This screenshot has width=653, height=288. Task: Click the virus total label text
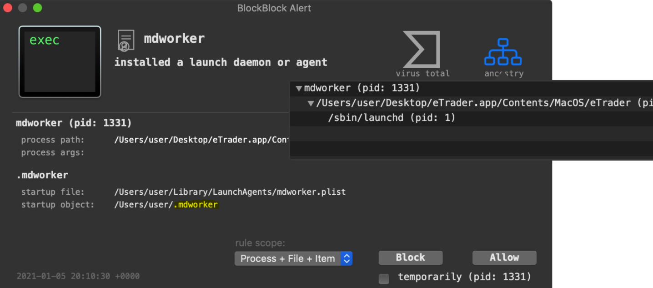tap(423, 73)
